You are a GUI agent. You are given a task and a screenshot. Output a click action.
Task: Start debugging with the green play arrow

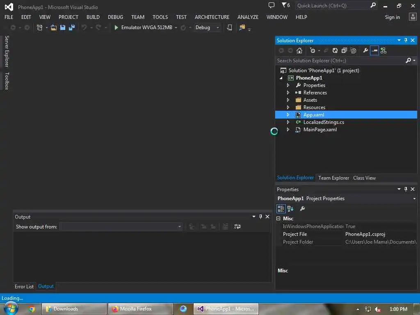(116, 27)
